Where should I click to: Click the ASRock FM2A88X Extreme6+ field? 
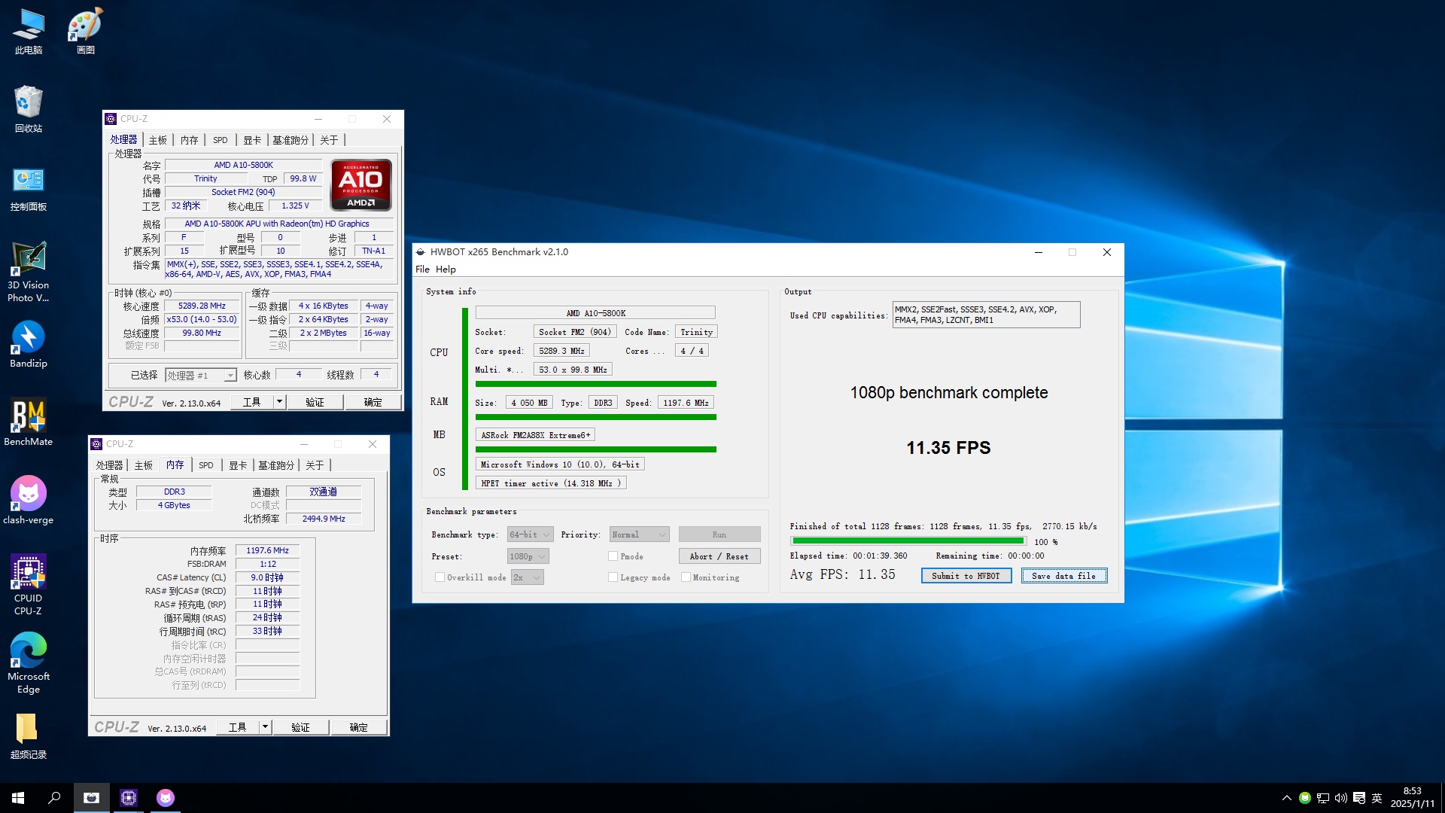pyautogui.click(x=535, y=435)
